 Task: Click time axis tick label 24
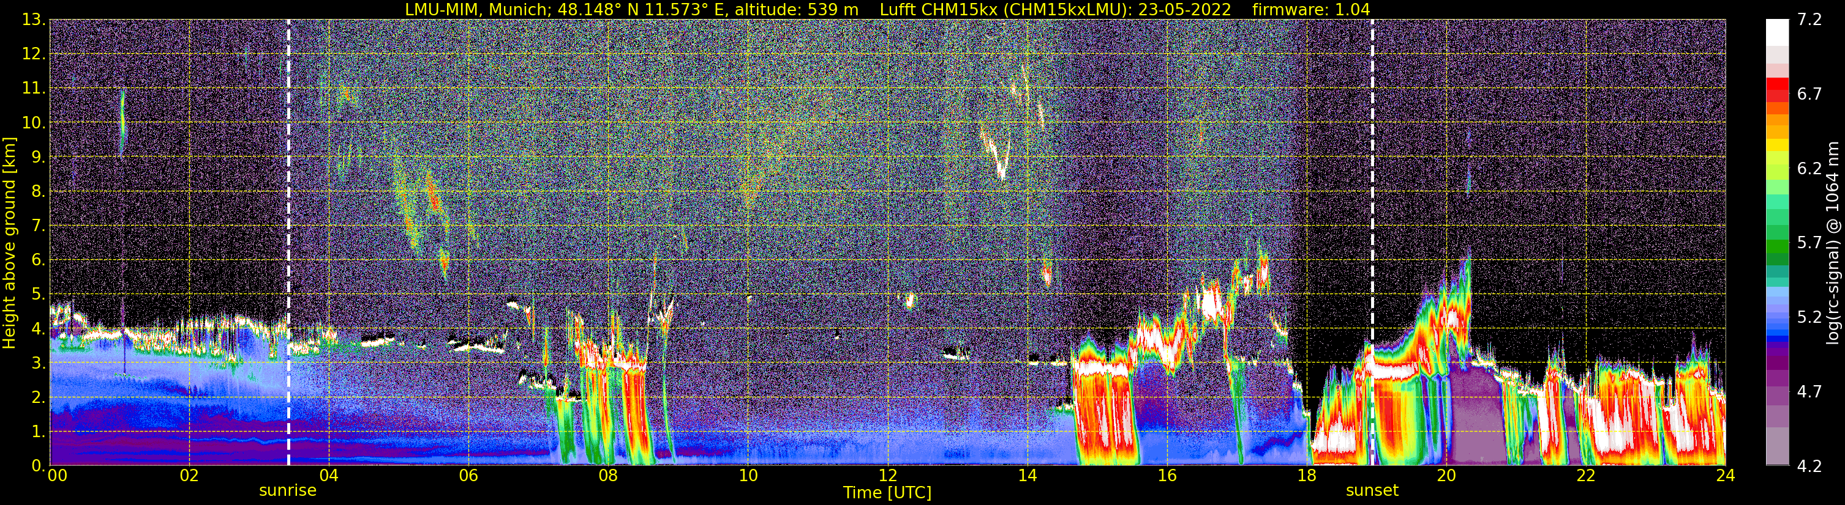[x=1726, y=476]
